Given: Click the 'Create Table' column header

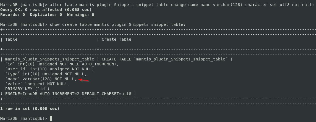Looking at the screenshot, I should tap(116, 39).
